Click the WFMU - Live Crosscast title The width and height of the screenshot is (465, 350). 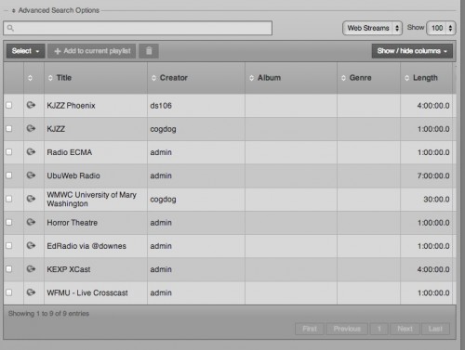click(x=87, y=292)
